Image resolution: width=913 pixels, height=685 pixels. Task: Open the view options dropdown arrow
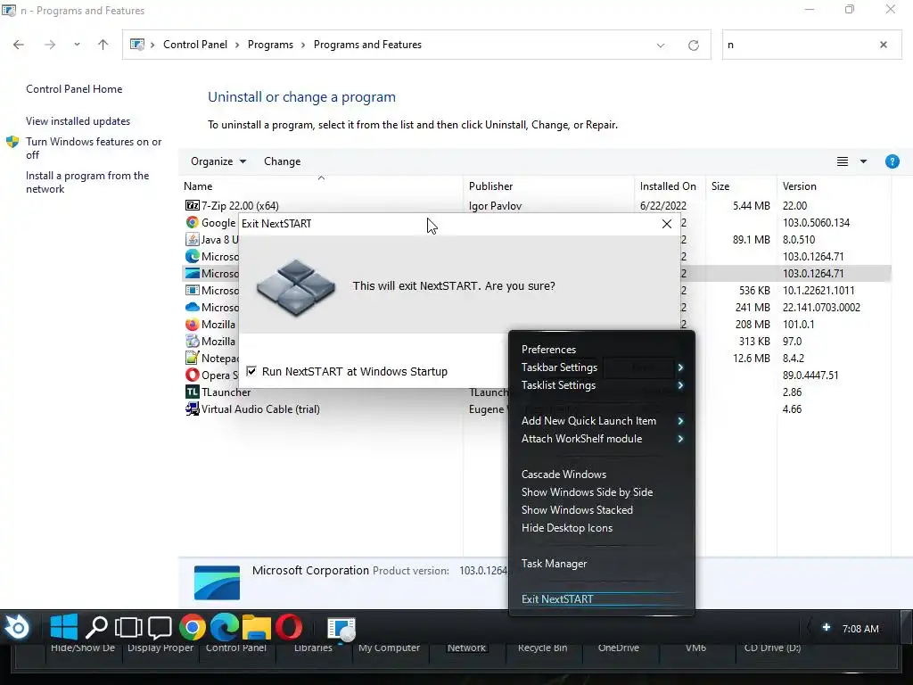tap(863, 161)
